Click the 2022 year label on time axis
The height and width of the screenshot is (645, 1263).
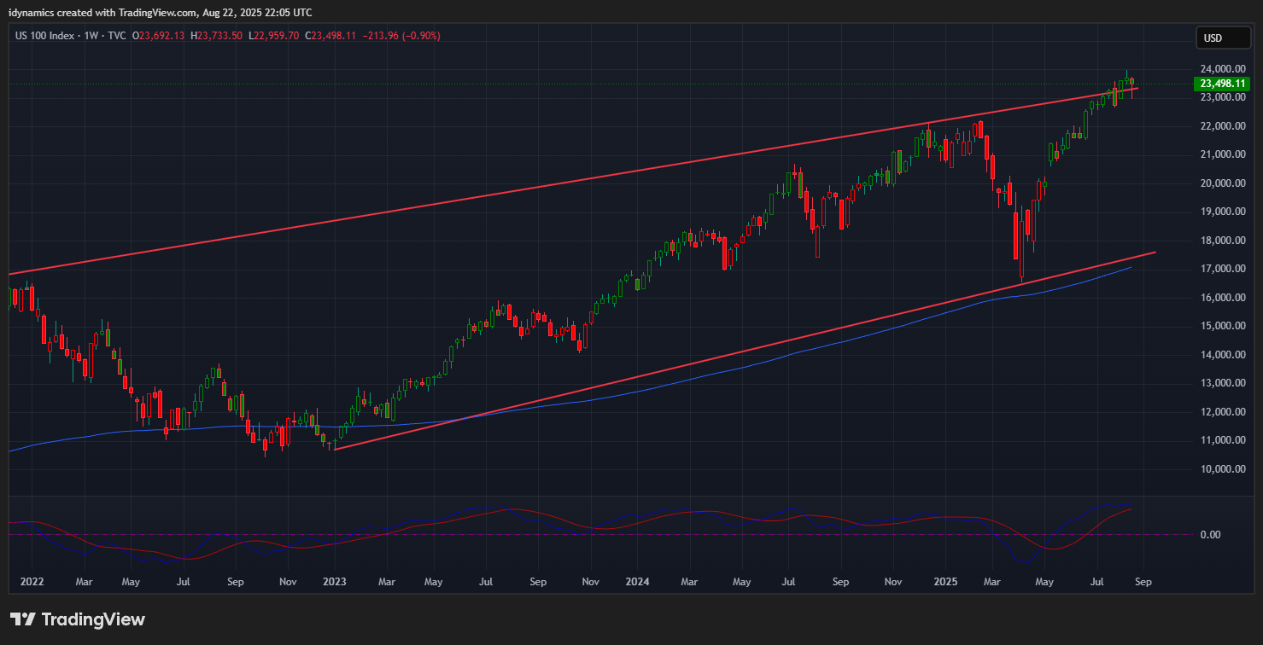(31, 582)
